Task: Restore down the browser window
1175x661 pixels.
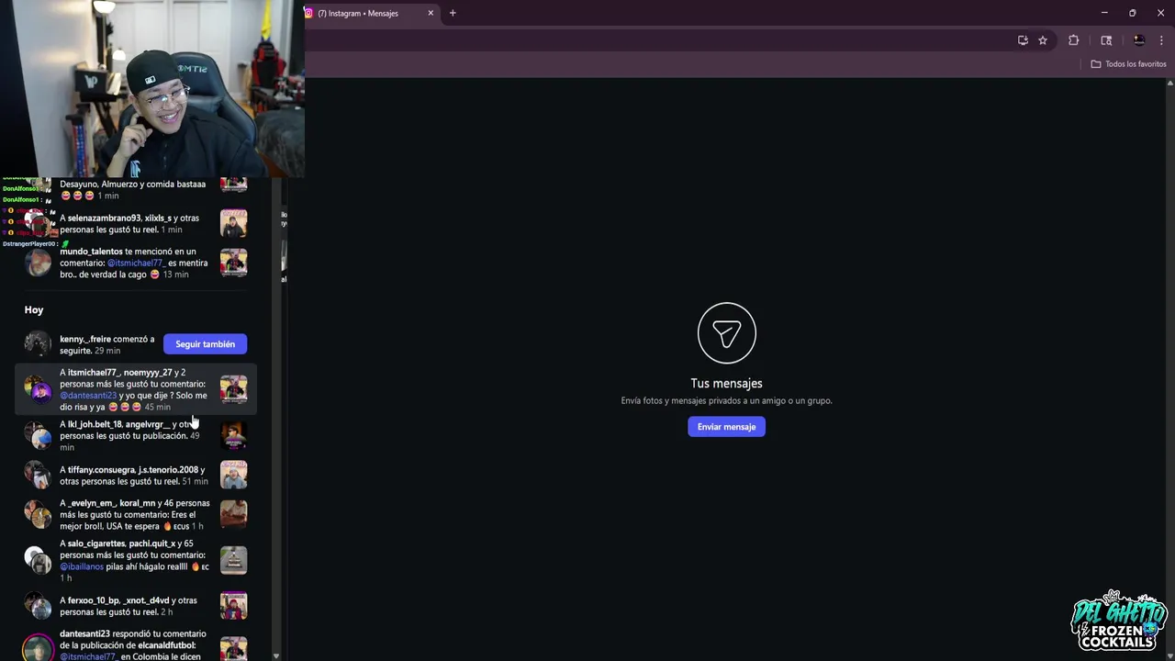Action: [x=1132, y=13]
